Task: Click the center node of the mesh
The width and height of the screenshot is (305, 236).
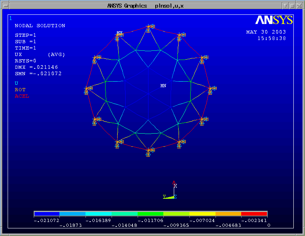Action: (148, 94)
